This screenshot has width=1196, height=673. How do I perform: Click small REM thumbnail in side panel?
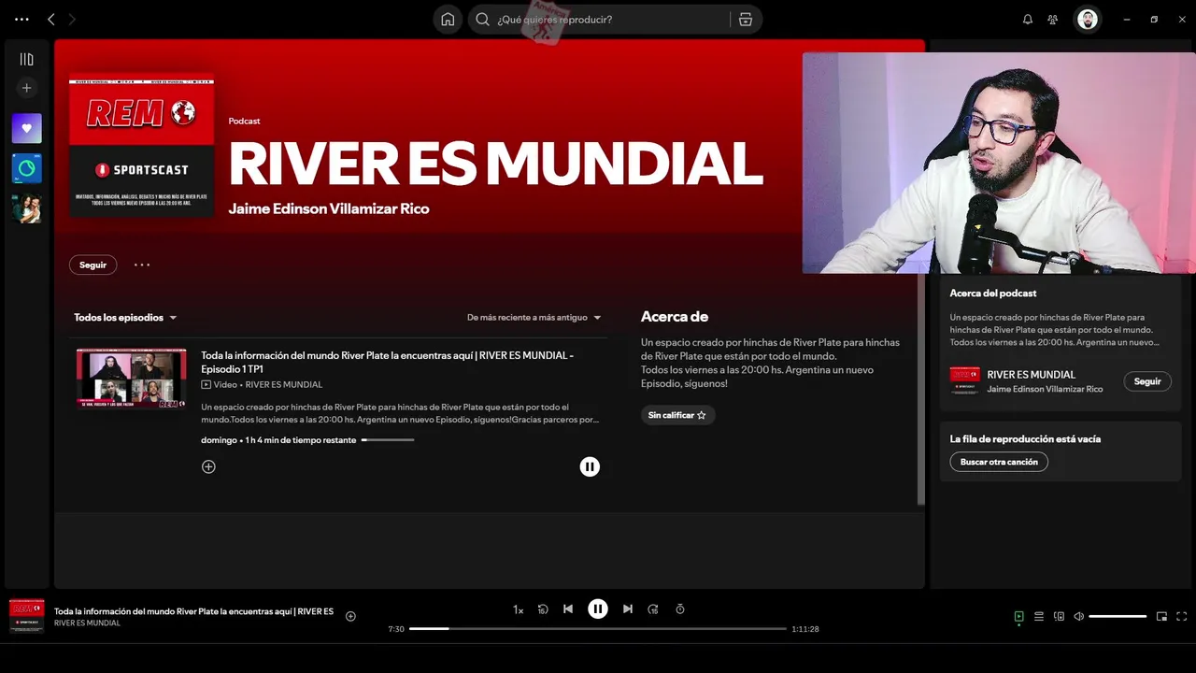pyautogui.click(x=965, y=381)
